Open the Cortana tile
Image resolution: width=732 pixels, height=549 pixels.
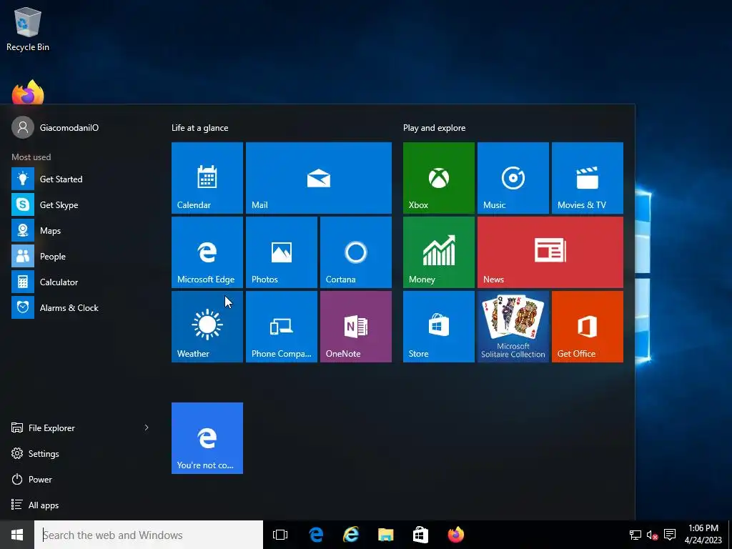click(x=356, y=252)
